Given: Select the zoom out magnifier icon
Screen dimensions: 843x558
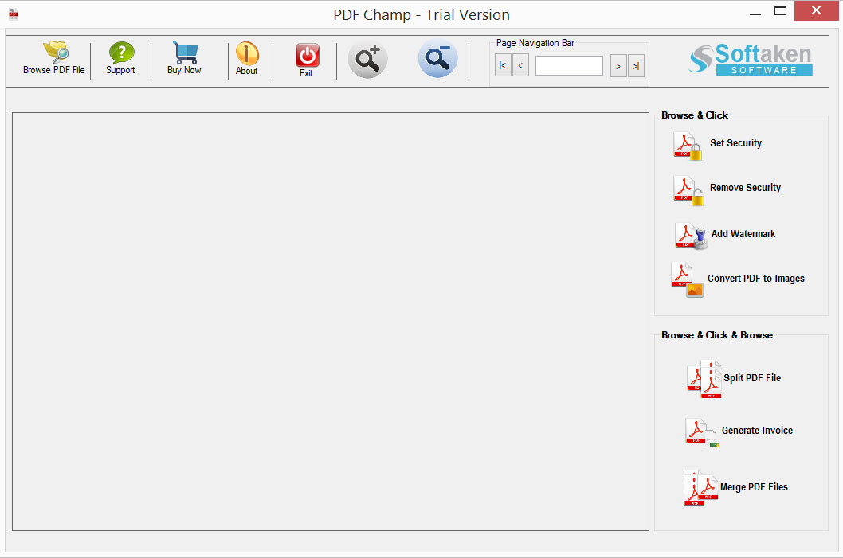Looking at the screenshot, I should (x=438, y=59).
